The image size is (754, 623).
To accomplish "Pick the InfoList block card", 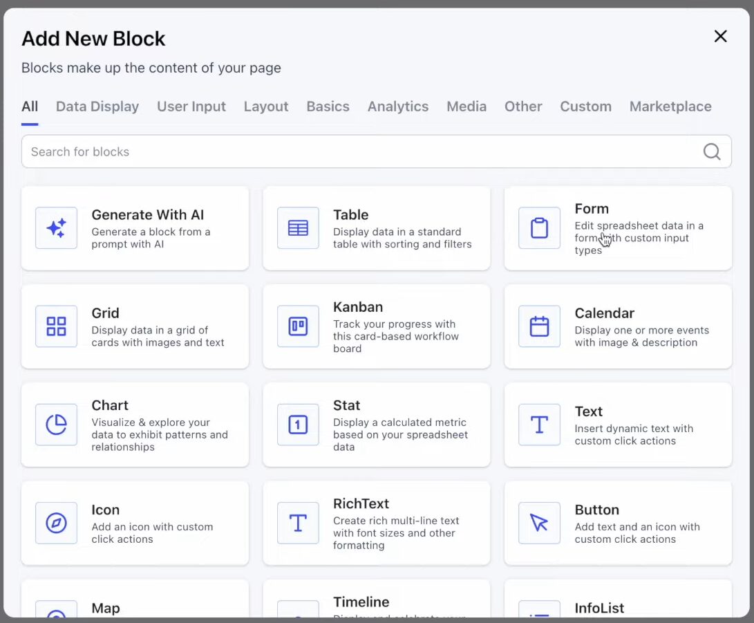I will (x=618, y=599).
